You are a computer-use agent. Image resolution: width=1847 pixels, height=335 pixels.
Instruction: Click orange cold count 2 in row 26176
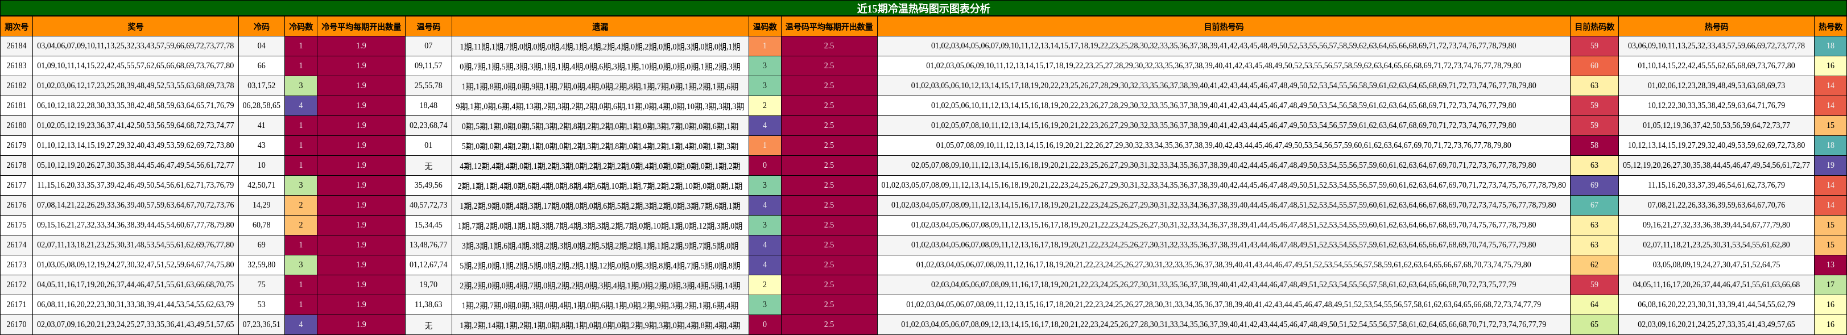(x=300, y=205)
